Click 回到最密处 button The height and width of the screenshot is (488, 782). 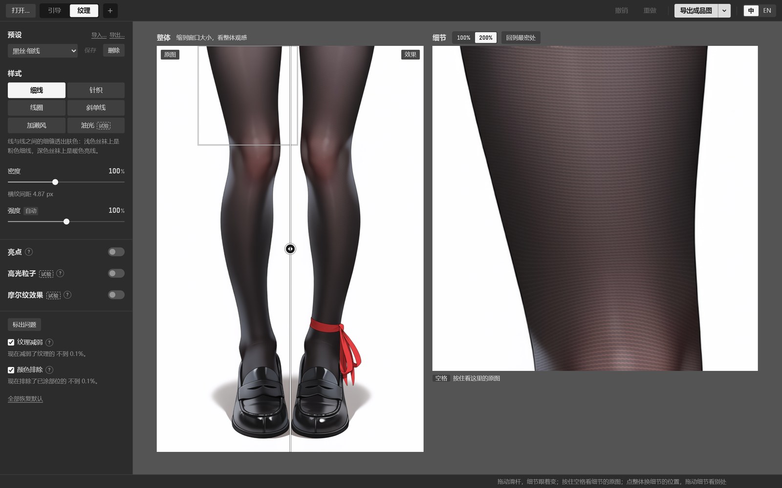521,38
